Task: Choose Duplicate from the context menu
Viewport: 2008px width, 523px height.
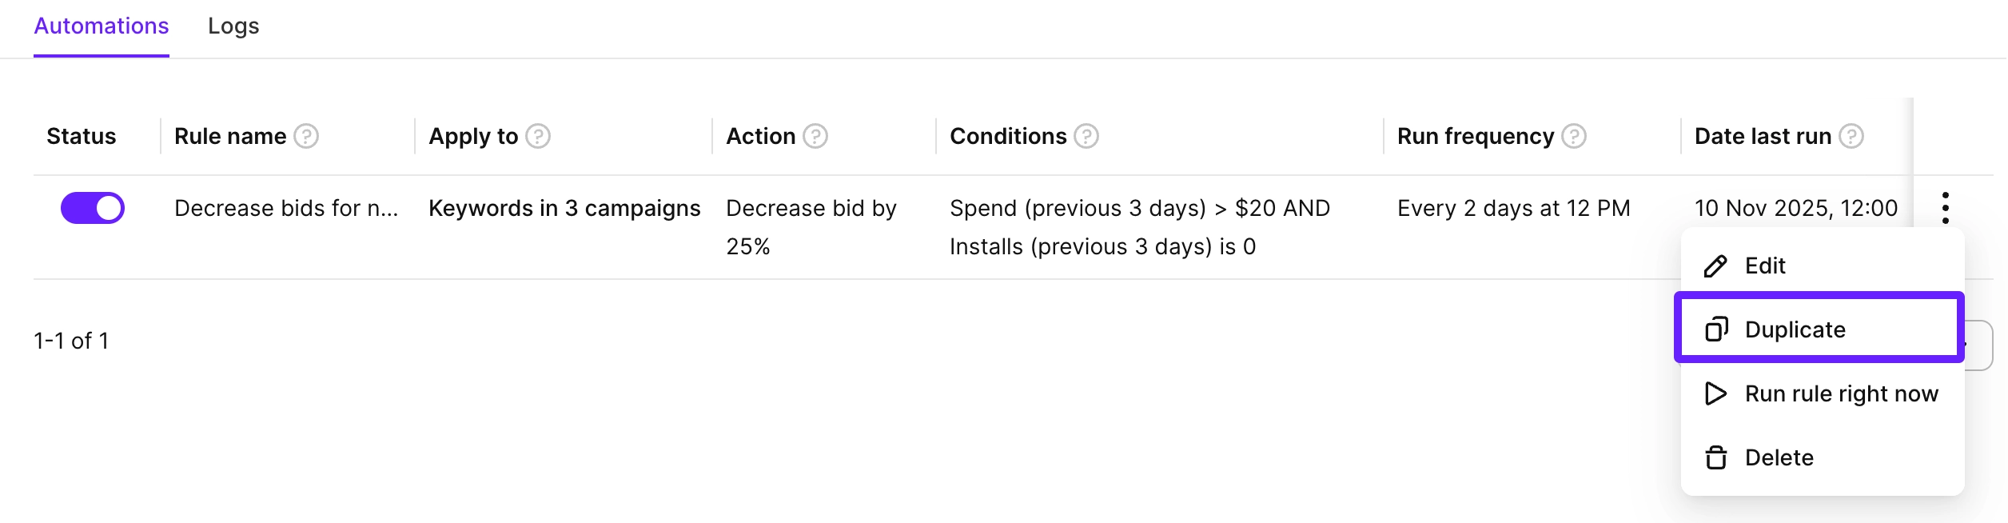Action: [x=1795, y=329]
